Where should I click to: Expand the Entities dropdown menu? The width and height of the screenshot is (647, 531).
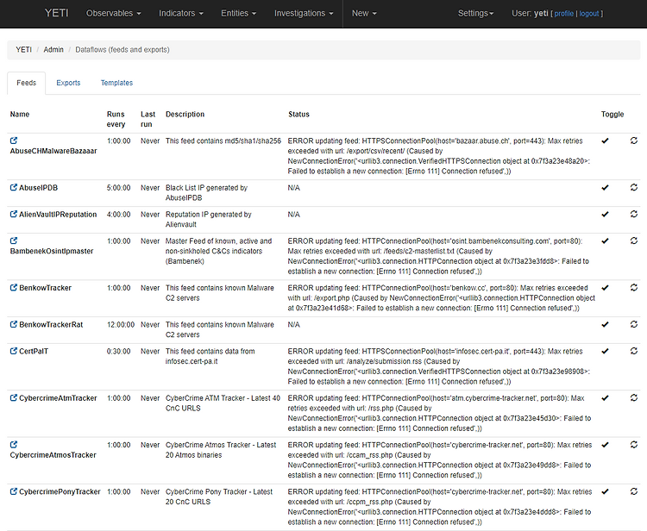click(x=238, y=13)
